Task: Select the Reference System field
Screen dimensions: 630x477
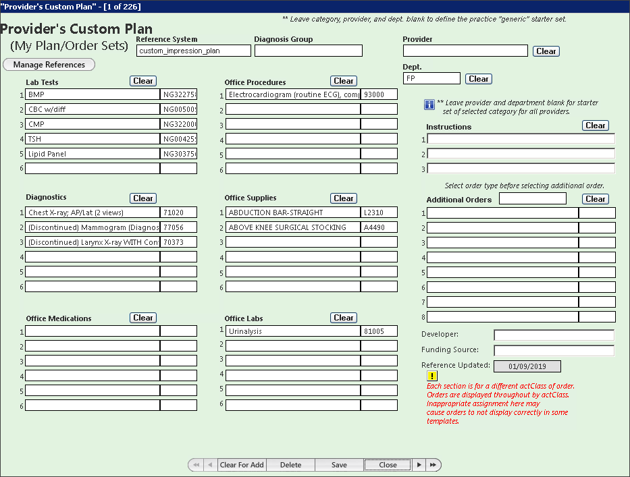Action: (x=194, y=51)
